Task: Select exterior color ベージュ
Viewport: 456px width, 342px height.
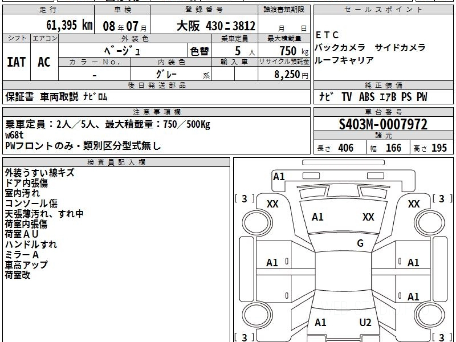Action: coord(122,51)
